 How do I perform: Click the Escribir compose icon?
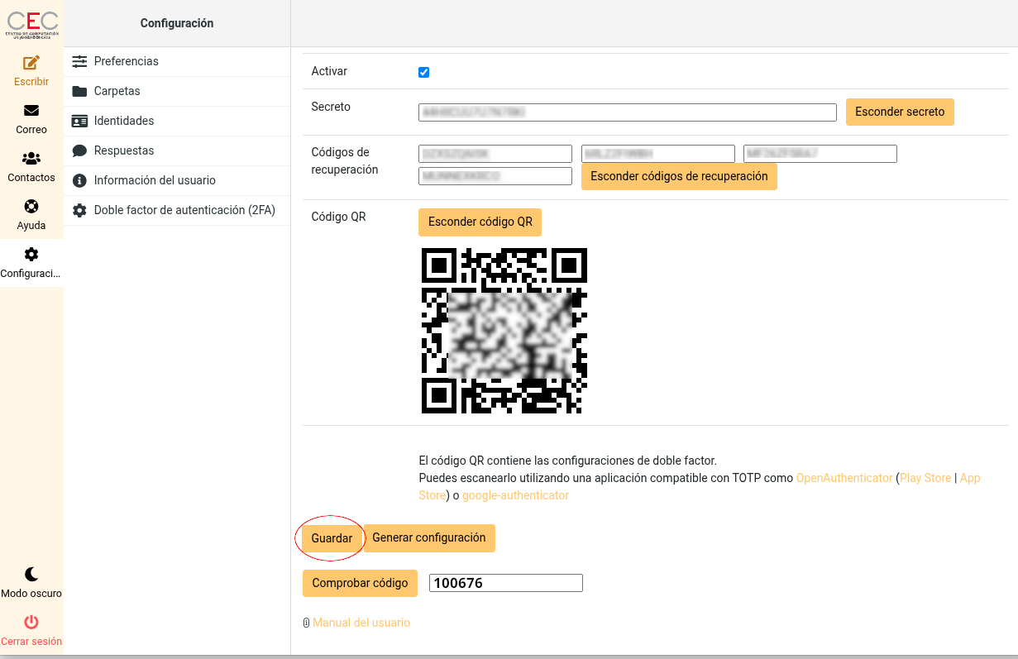(31, 63)
